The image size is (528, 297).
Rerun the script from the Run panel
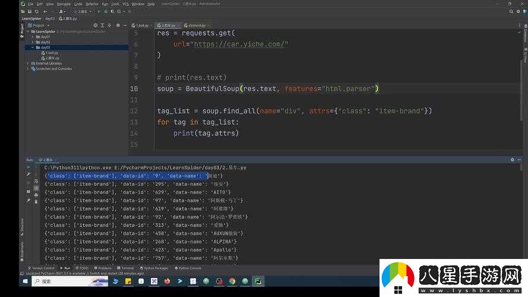28,168
